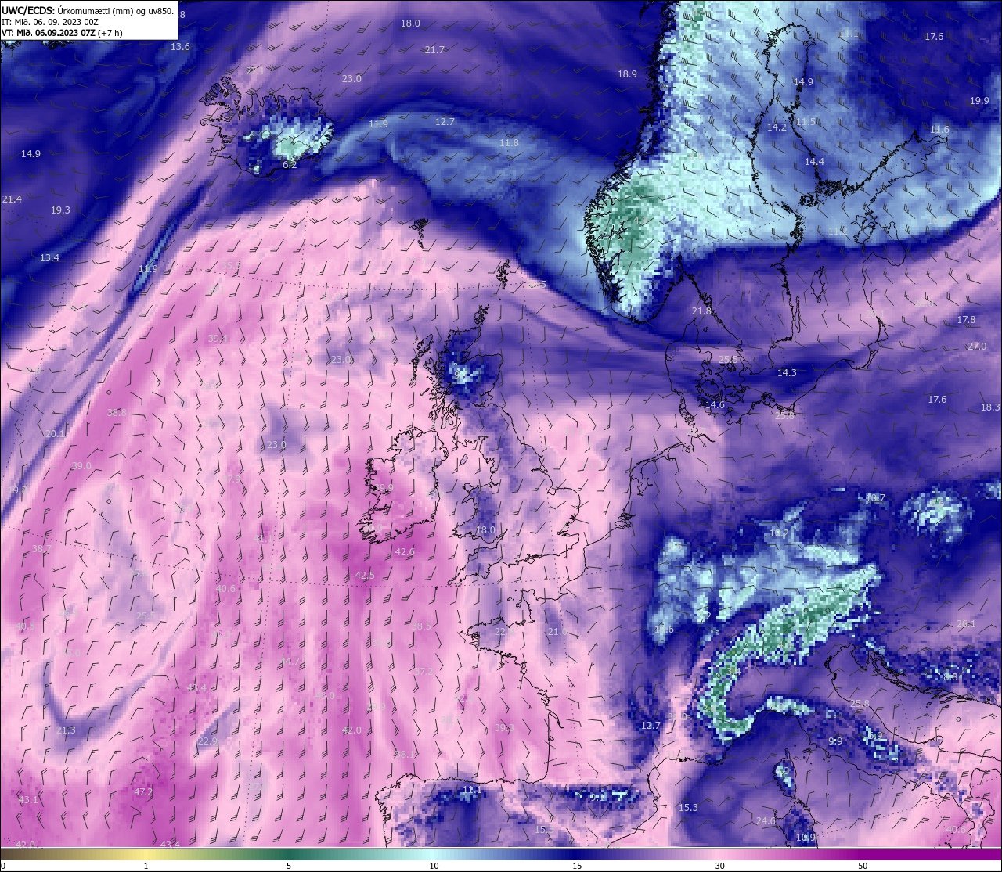Click the 21.8 value near Denmark

click(x=701, y=311)
